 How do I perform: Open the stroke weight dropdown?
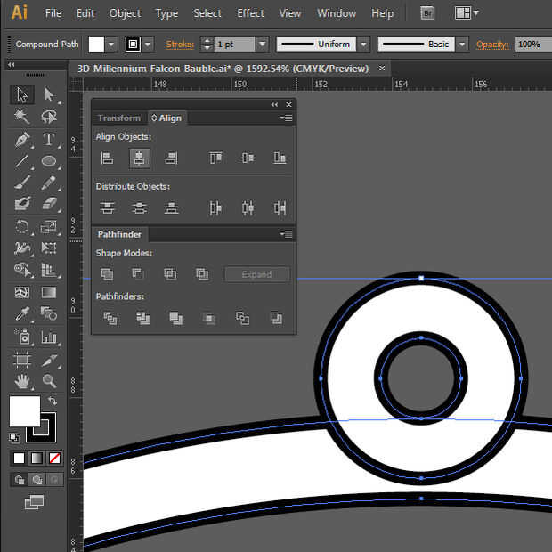[x=262, y=45]
